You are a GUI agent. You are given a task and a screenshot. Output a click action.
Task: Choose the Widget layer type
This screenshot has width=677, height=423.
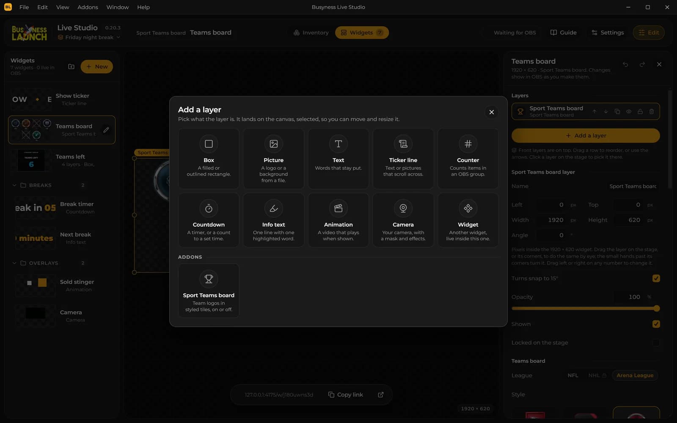pos(468,220)
